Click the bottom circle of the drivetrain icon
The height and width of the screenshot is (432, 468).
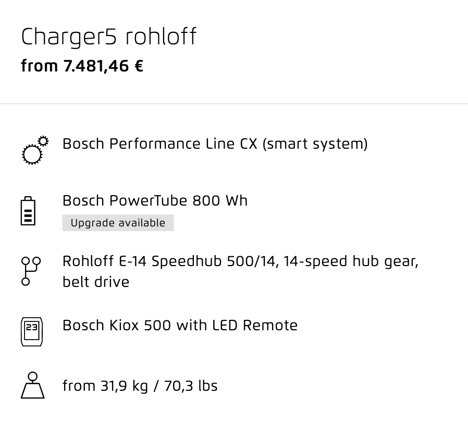[x=26, y=281]
